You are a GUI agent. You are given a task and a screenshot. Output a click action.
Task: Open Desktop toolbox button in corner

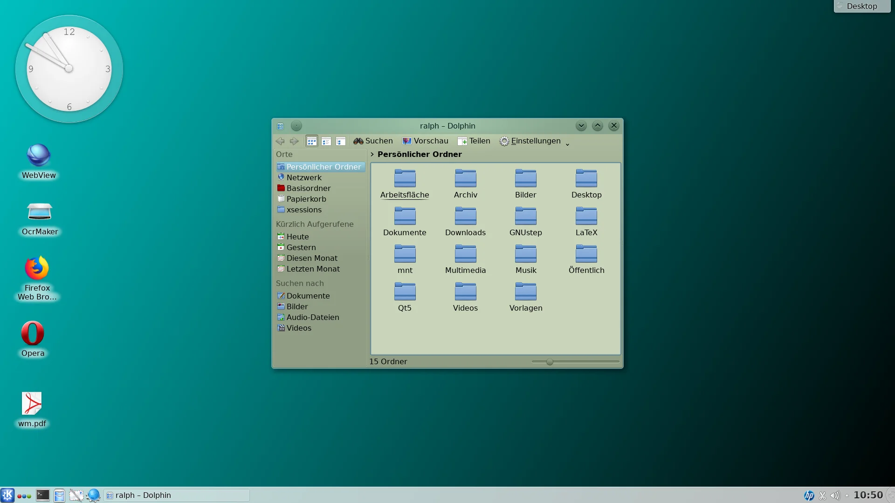click(862, 6)
